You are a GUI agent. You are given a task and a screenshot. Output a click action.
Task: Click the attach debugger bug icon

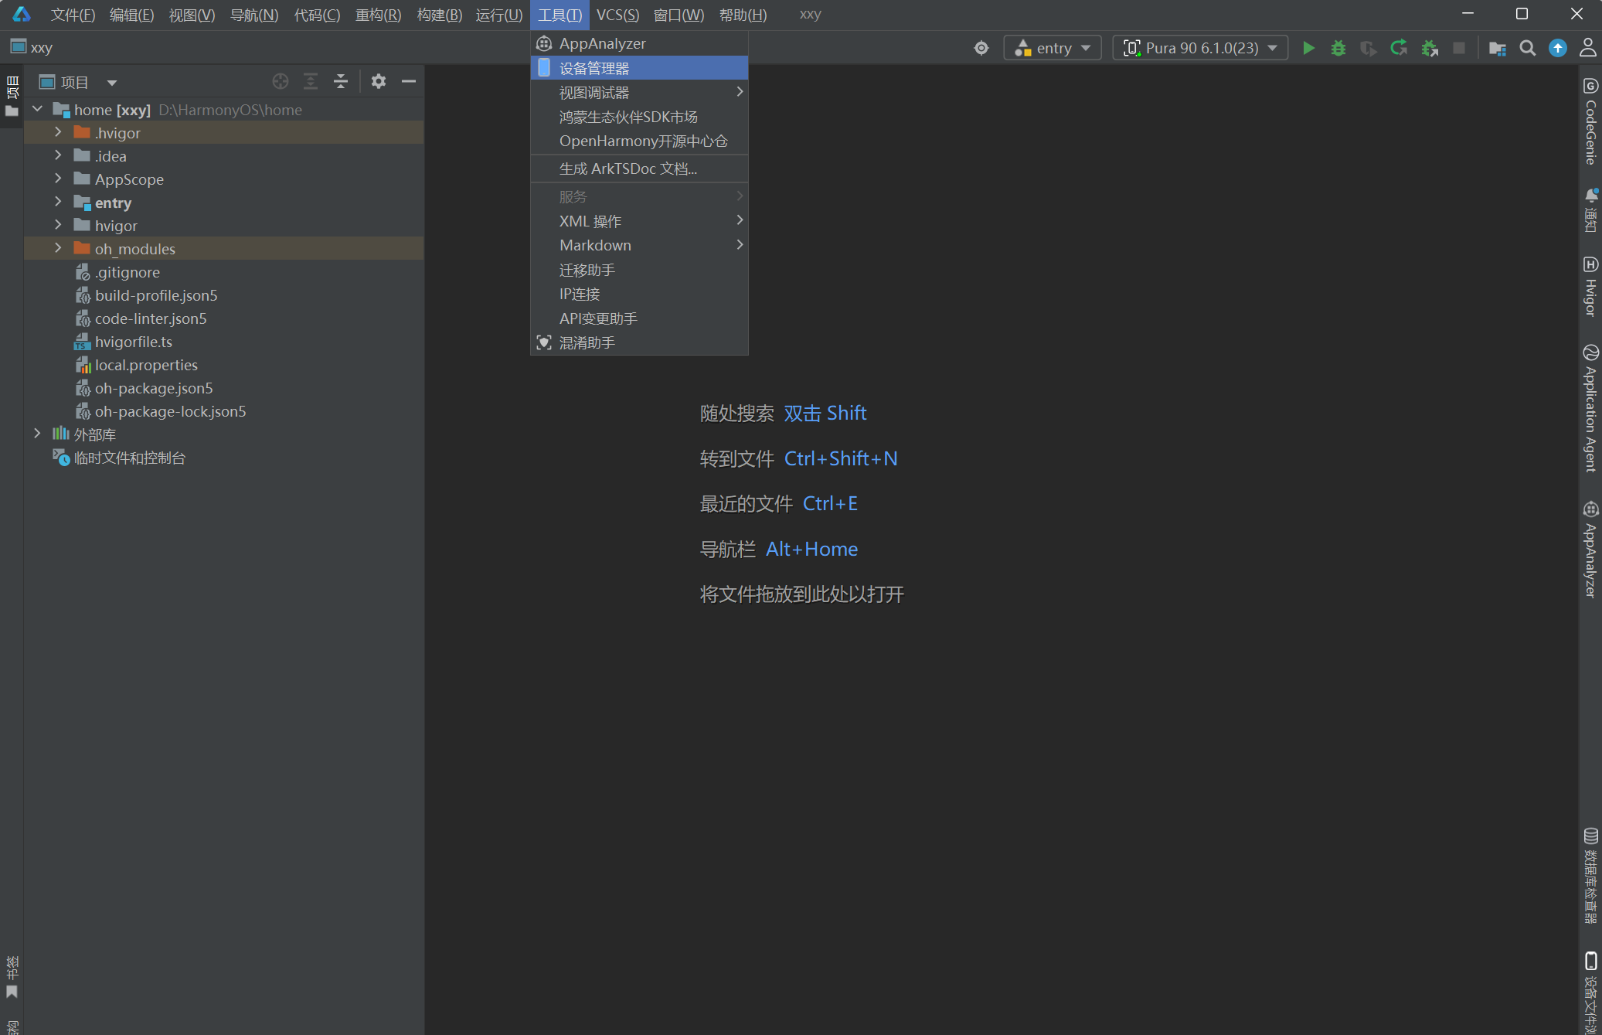(1430, 48)
